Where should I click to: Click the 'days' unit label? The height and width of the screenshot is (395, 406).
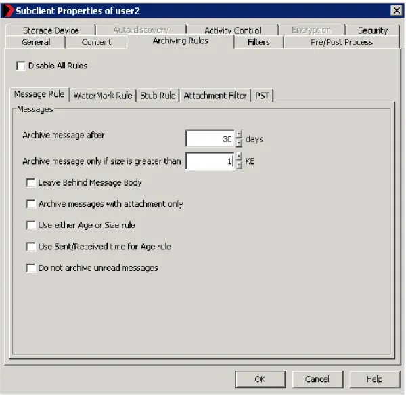tap(254, 139)
